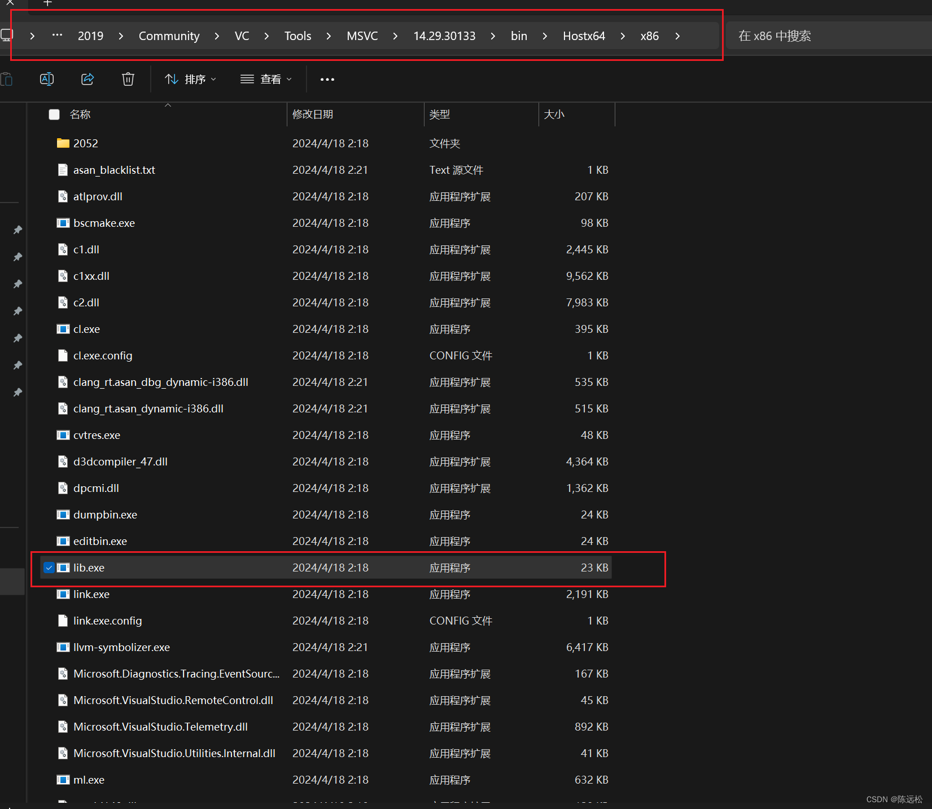Image resolution: width=932 pixels, height=809 pixels.
Task: Select the link.exe.config file icon
Action: coord(63,621)
